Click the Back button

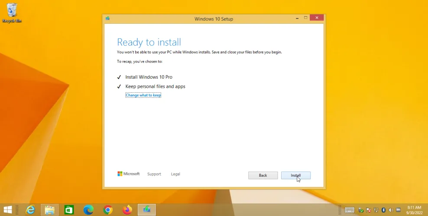point(263,175)
